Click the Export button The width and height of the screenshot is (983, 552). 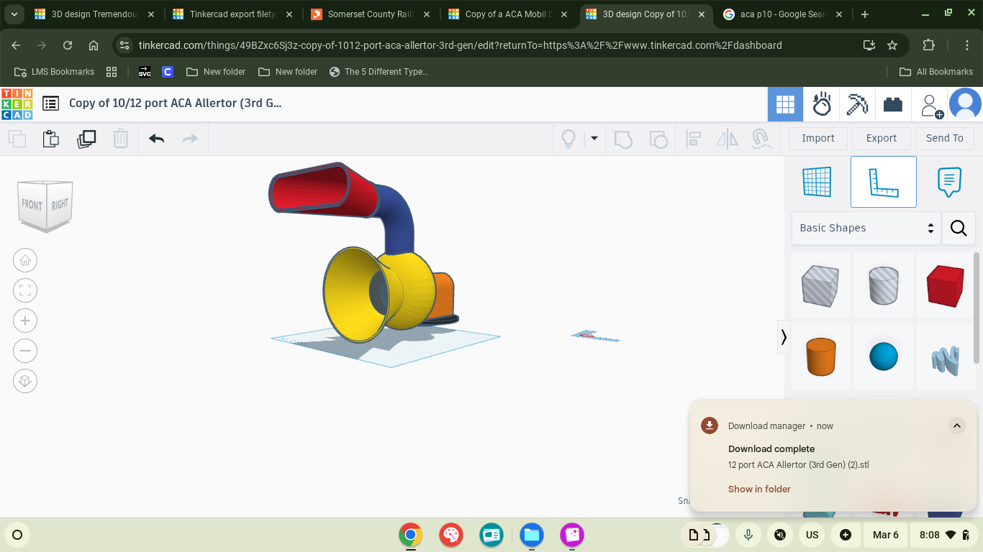882,138
